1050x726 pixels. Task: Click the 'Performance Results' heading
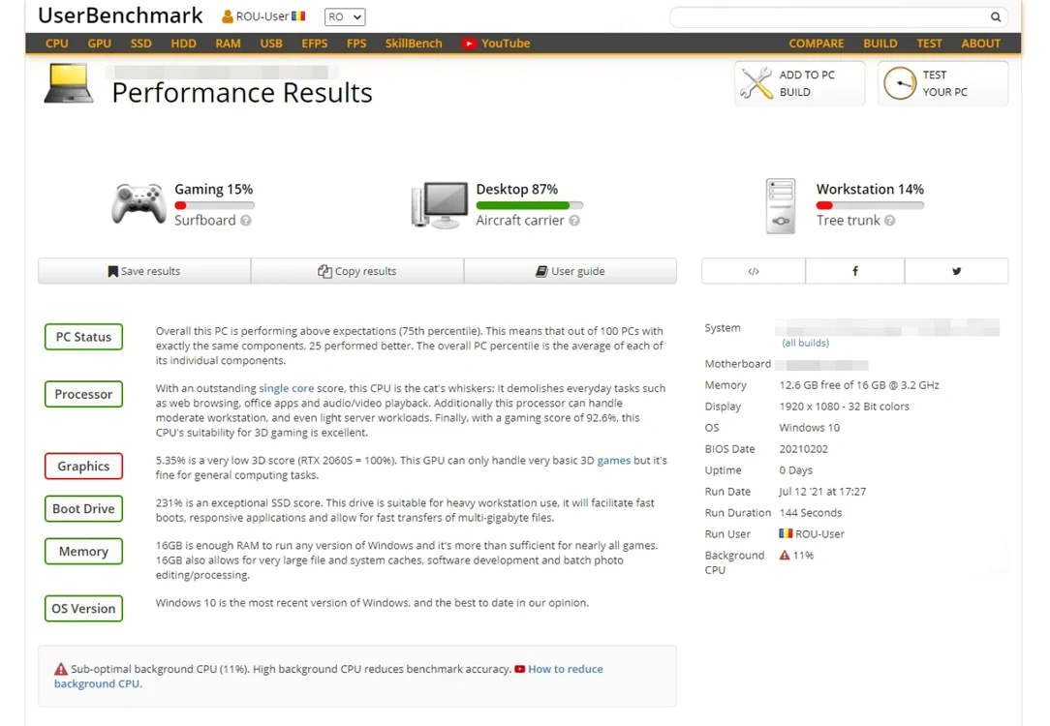tap(242, 92)
